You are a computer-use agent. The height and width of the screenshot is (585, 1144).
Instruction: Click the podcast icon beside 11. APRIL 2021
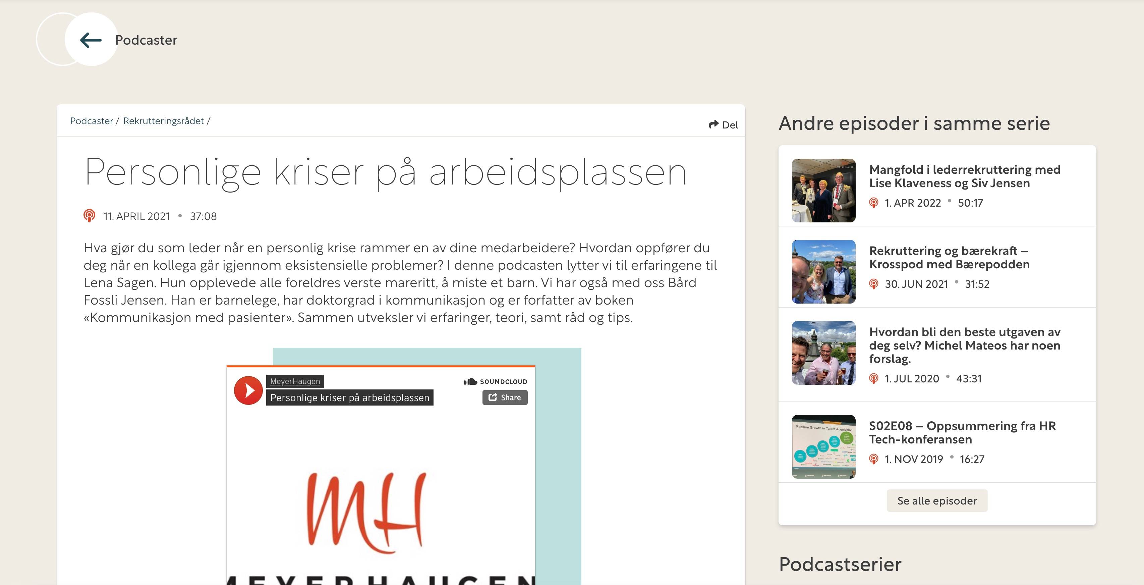point(89,216)
